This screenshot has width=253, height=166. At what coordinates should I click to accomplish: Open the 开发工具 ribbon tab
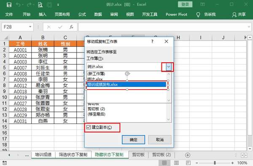pos(150,14)
